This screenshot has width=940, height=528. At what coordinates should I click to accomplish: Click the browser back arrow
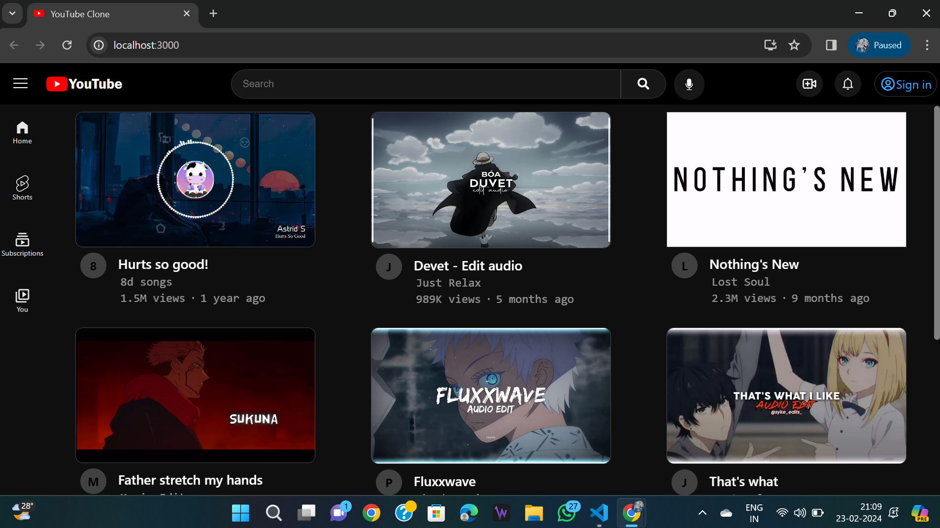point(14,45)
